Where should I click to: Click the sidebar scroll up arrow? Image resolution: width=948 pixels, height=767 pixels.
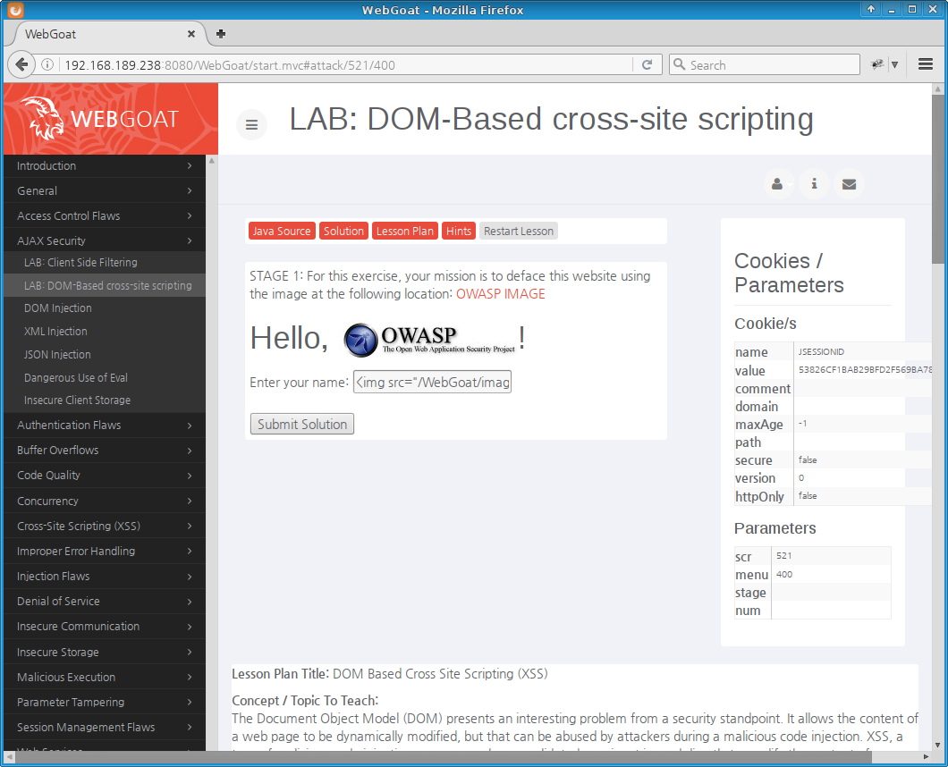point(212,161)
